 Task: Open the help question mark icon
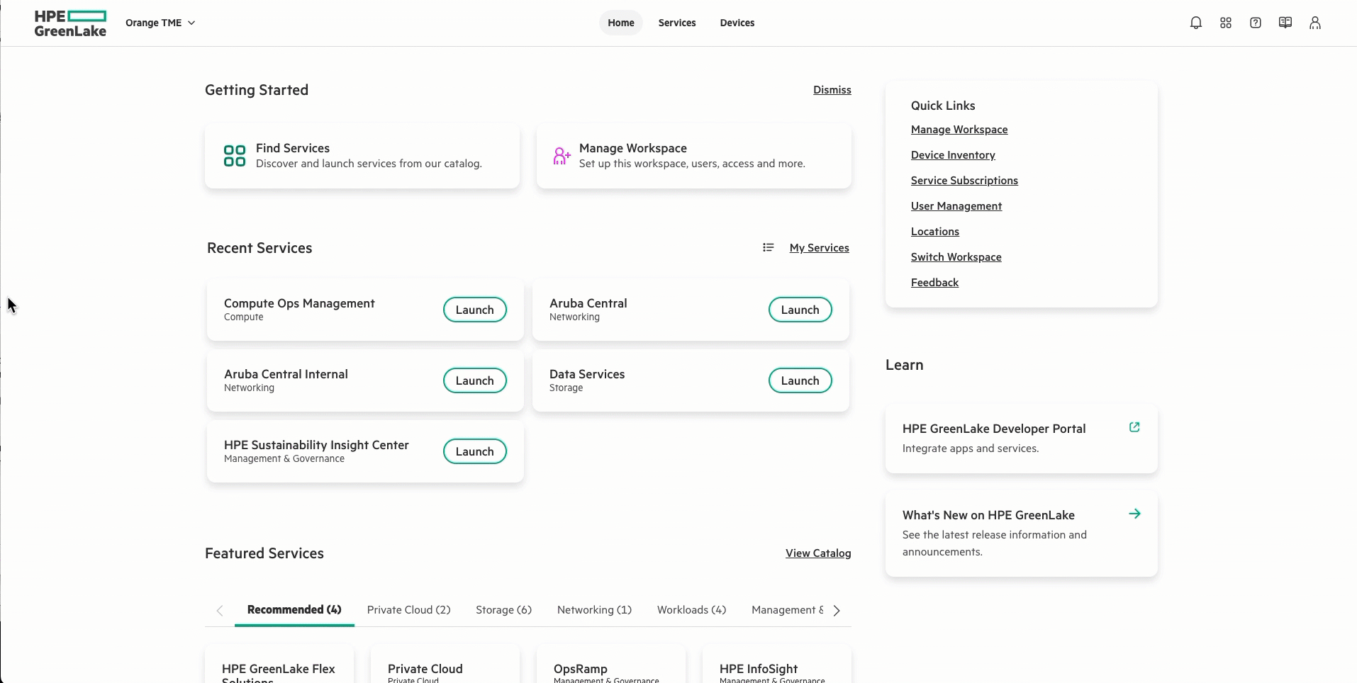click(x=1255, y=23)
